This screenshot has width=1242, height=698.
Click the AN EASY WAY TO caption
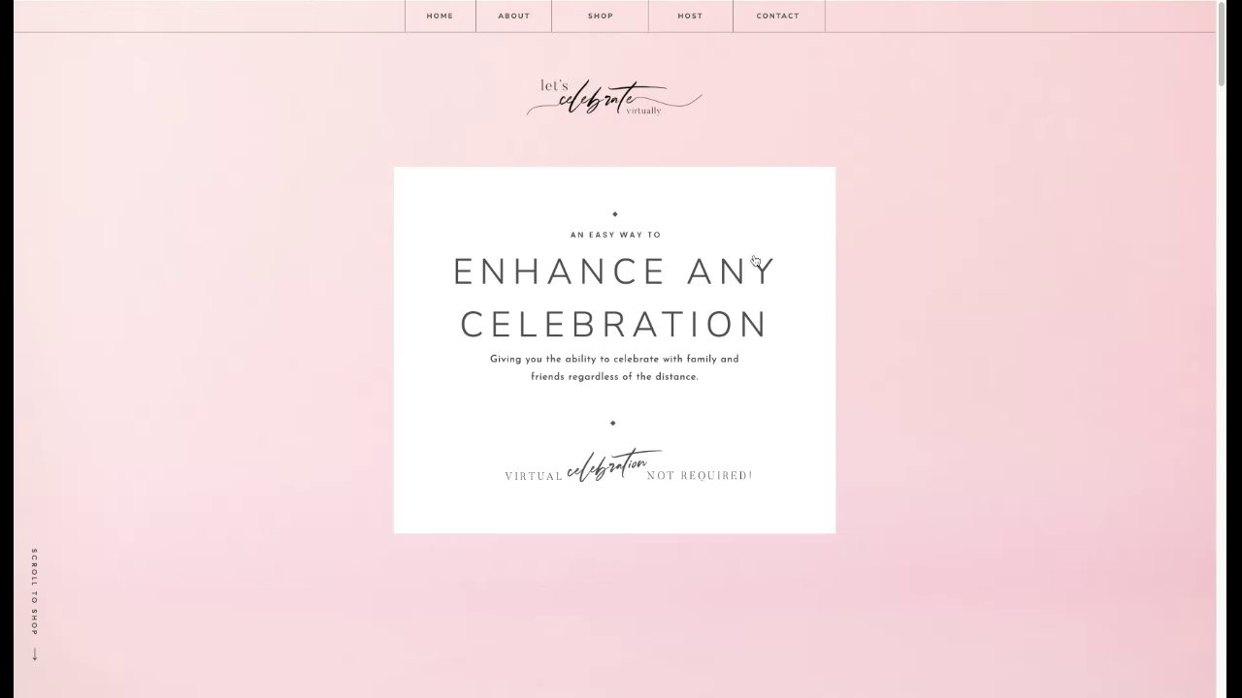point(615,235)
